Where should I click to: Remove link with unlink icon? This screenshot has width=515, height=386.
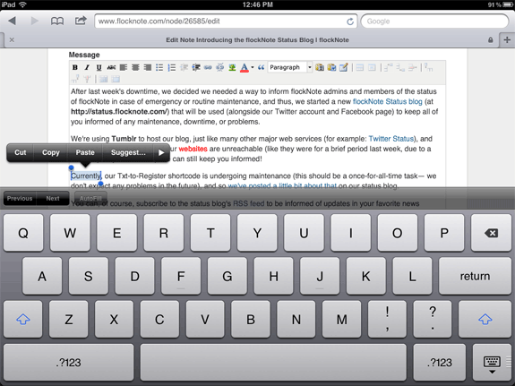pos(220,67)
